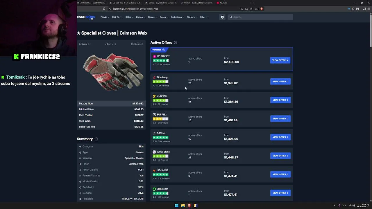Viewport: 372px width, 209px height.
Task: Select the Minimal Wear row
Action: click(x=111, y=109)
